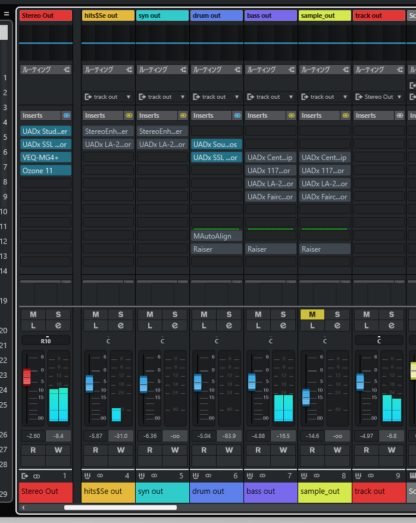Click the ルーティング header on syn out
This screenshot has height=523, width=416.
[156, 70]
